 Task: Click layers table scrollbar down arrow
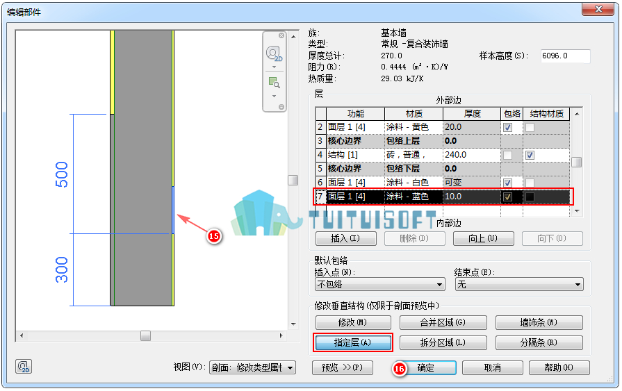(x=577, y=211)
